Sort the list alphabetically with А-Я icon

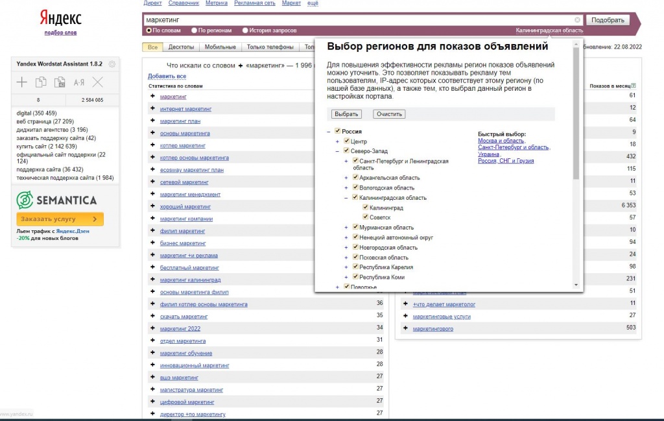(x=79, y=82)
